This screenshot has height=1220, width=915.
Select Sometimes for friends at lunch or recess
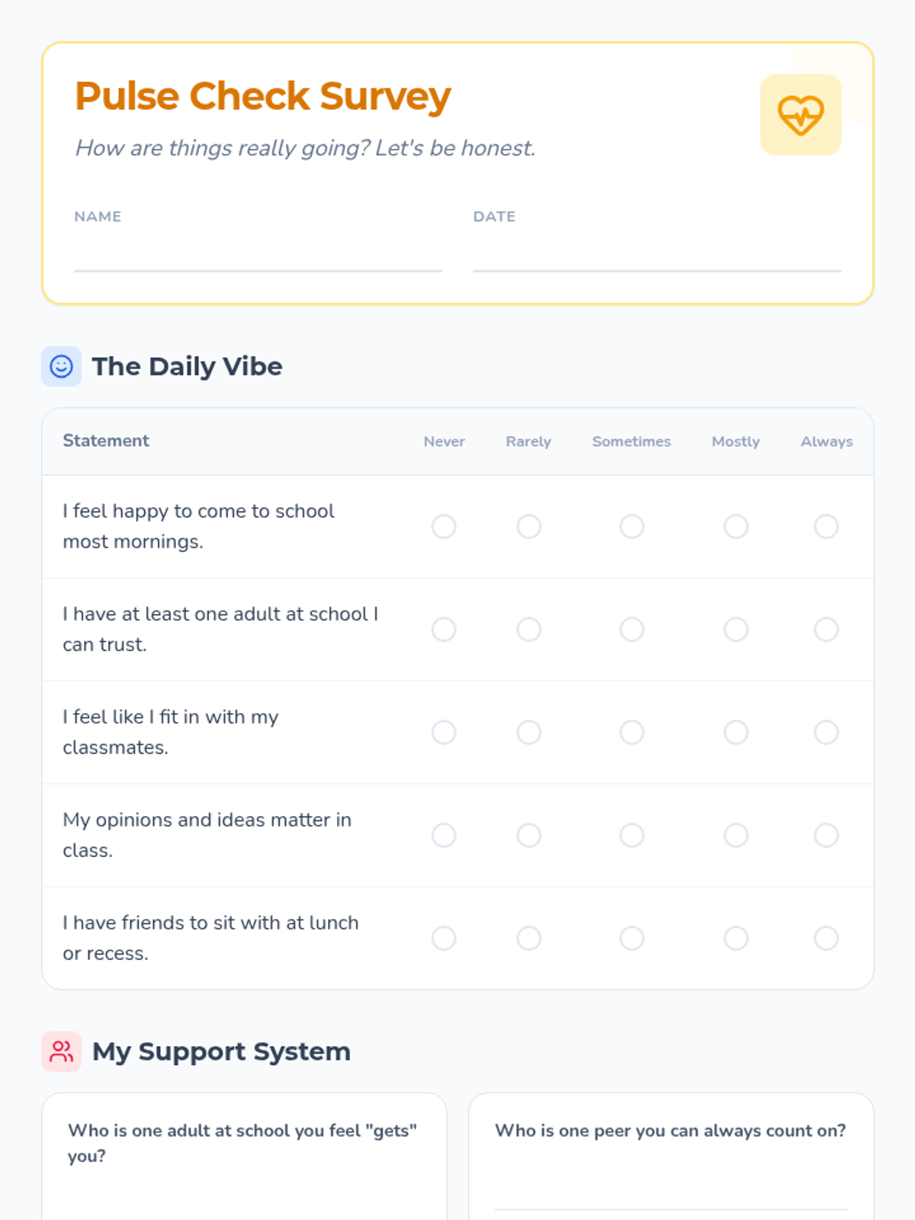pyautogui.click(x=632, y=938)
